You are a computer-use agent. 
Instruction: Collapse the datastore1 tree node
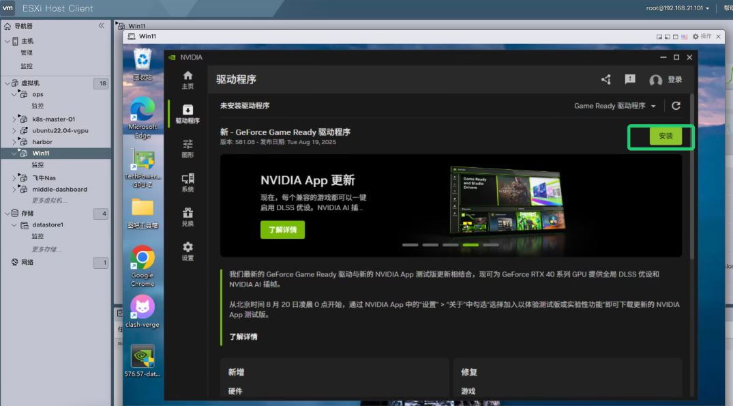(14, 225)
